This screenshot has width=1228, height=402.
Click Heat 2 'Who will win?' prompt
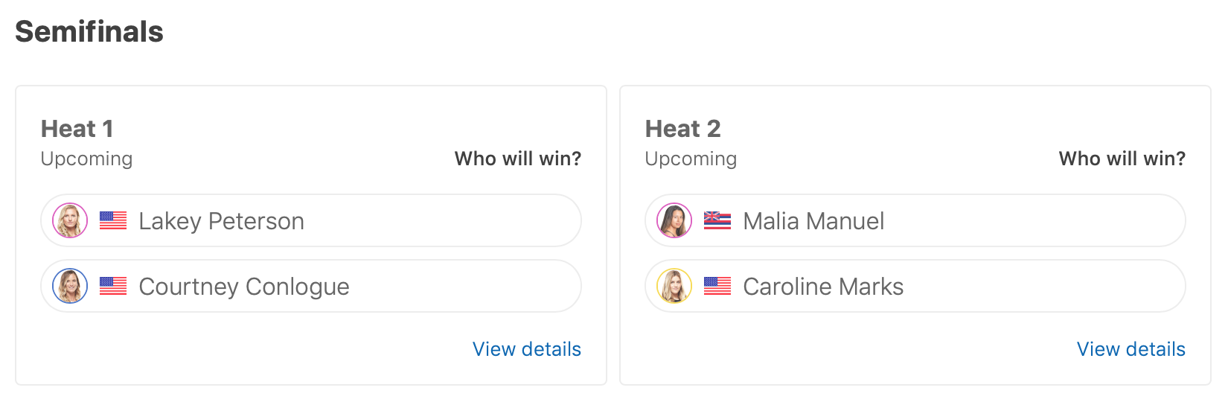click(1122, 159)
